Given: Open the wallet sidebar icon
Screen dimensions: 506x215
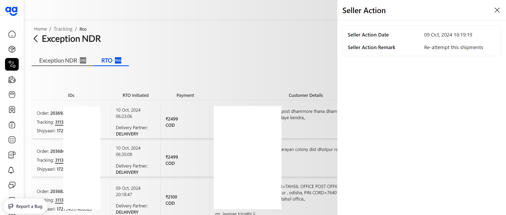Looking at the screenshot, I should click(12, 80).
